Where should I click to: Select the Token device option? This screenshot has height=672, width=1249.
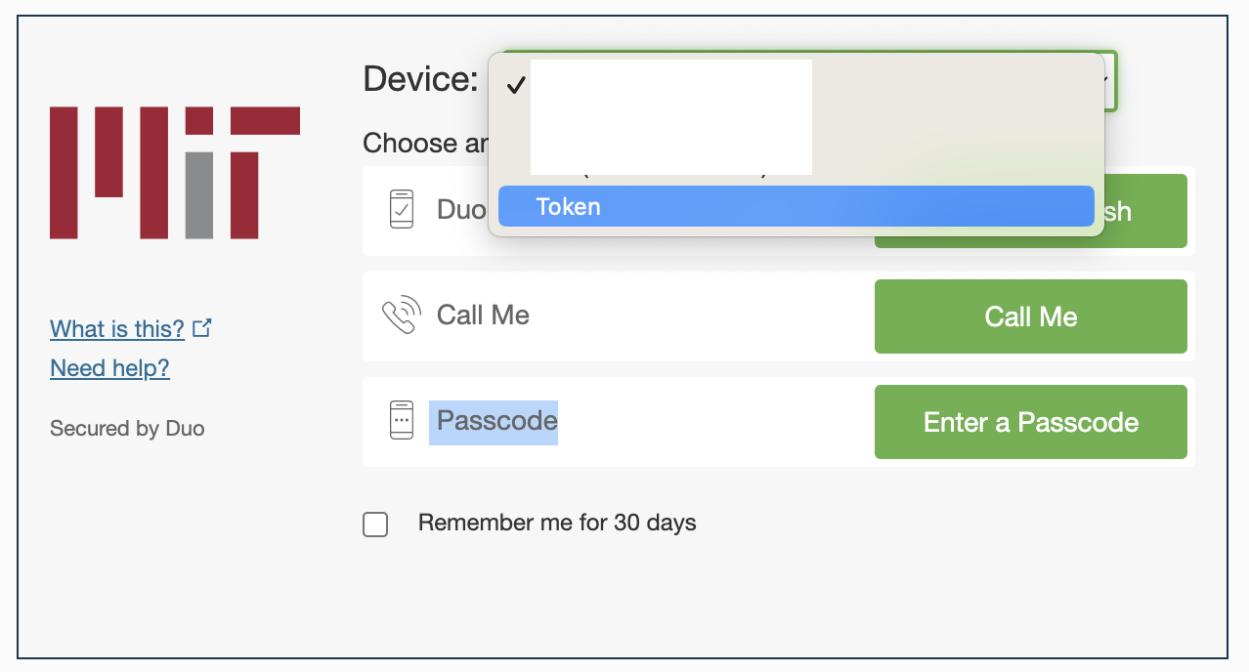(x=796, y=207)
